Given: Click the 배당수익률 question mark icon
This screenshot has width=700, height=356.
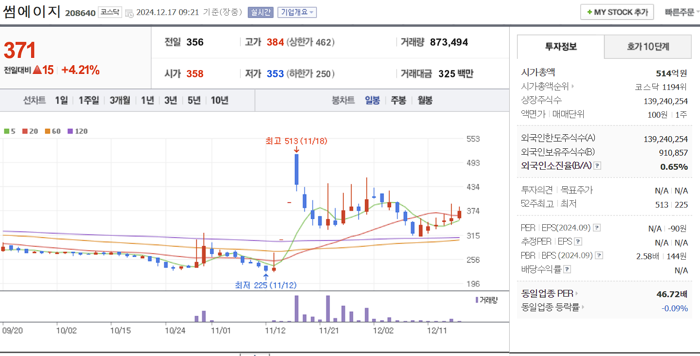Looking at the screenshot, I should pyautogui.click(x=567, y=269).
